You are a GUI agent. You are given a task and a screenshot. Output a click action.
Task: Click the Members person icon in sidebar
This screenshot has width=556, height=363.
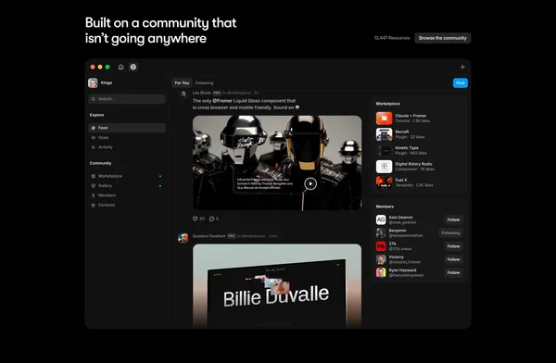click(94, 195)
